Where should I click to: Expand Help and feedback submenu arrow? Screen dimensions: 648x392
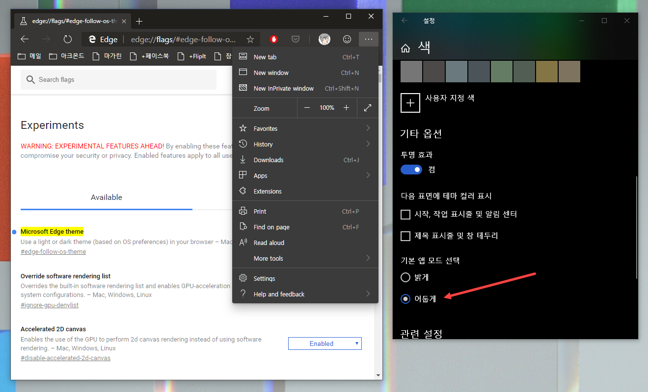coord(368,294)
